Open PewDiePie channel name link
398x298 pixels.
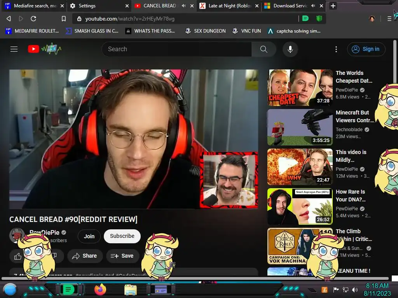click(44, 232)
